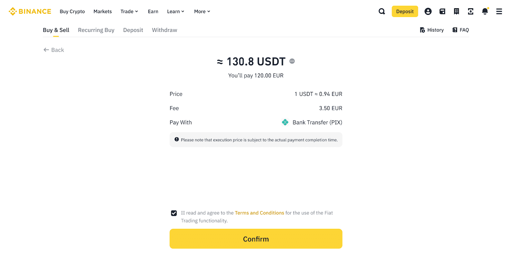512x270 pixels.
Task: Open the search icon
Action: 382,12
